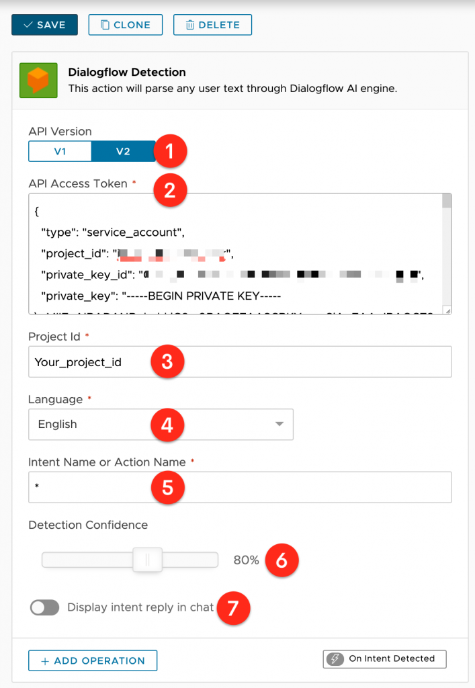Click the DELETE button
Viewport: 475px width, 688px height.
[213, 25]
